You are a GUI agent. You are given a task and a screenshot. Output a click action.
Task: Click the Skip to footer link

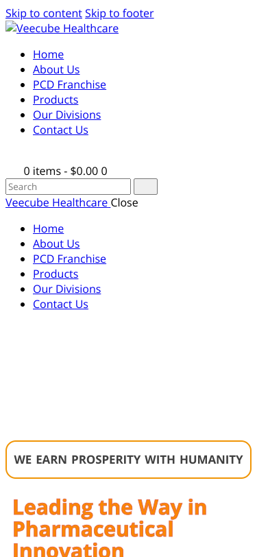click(119, 13)
